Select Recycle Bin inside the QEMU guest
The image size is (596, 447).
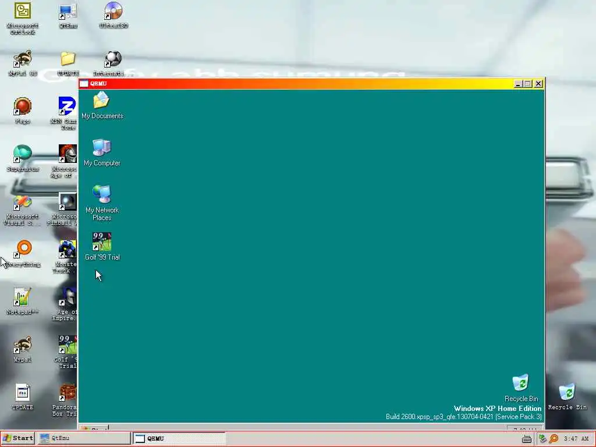coord(521,388)
